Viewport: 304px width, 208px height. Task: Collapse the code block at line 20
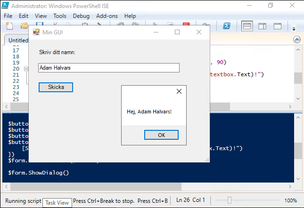click(x=26, y=69)
